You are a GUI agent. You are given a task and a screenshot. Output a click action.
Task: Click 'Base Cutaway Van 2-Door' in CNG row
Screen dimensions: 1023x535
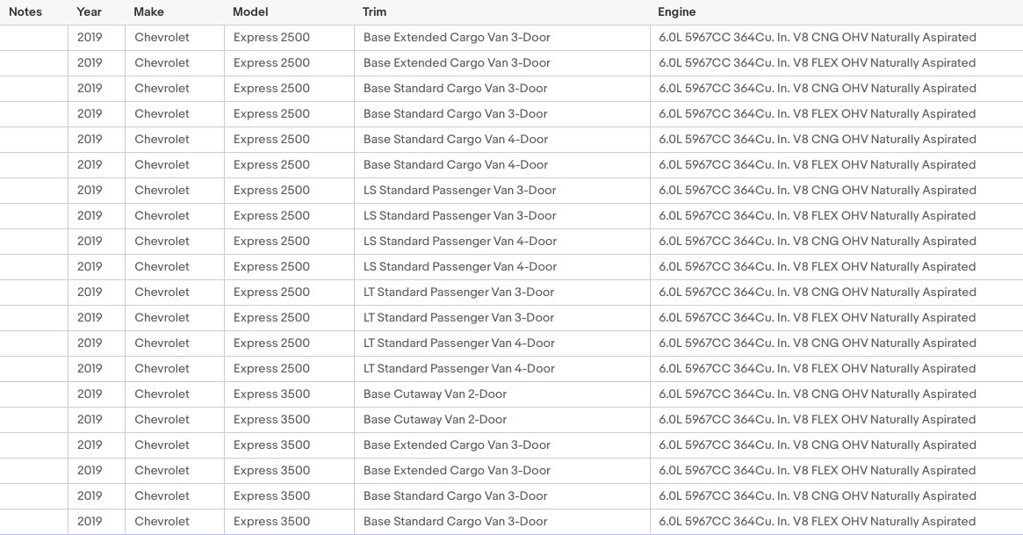[436, 394]
